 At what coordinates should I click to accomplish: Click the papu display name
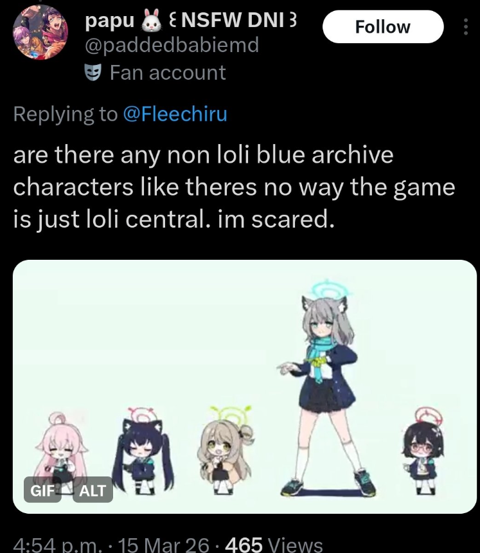[x=110, y=21]
